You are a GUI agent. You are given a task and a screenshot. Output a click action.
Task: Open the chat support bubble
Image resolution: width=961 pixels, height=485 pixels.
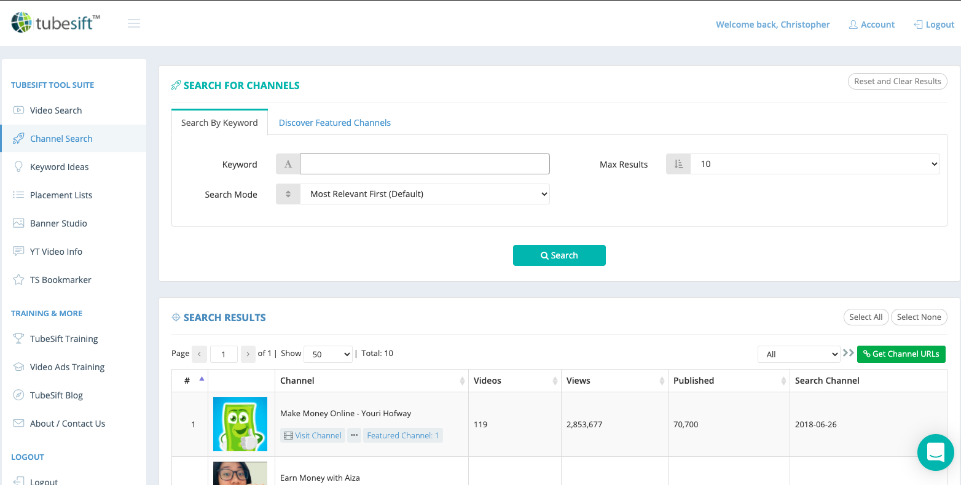tap(935, 452)
